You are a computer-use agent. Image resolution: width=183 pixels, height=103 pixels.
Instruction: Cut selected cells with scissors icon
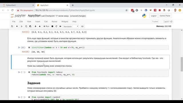pos(22,26)
